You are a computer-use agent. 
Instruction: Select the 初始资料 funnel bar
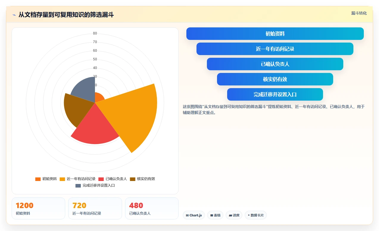(275, 34)
